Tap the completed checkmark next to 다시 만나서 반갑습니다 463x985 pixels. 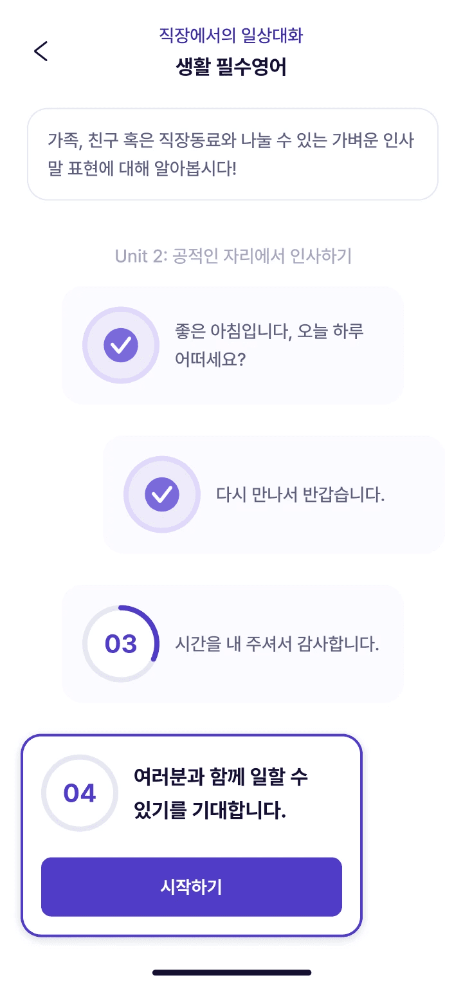(x=162, y=495)
